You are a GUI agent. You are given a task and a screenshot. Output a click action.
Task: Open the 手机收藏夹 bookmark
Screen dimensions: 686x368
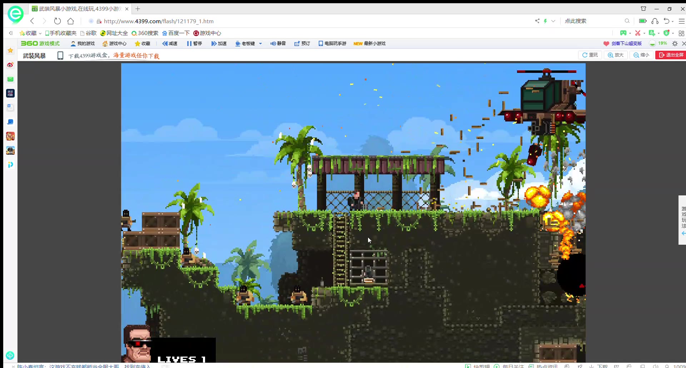pos(61,33)
